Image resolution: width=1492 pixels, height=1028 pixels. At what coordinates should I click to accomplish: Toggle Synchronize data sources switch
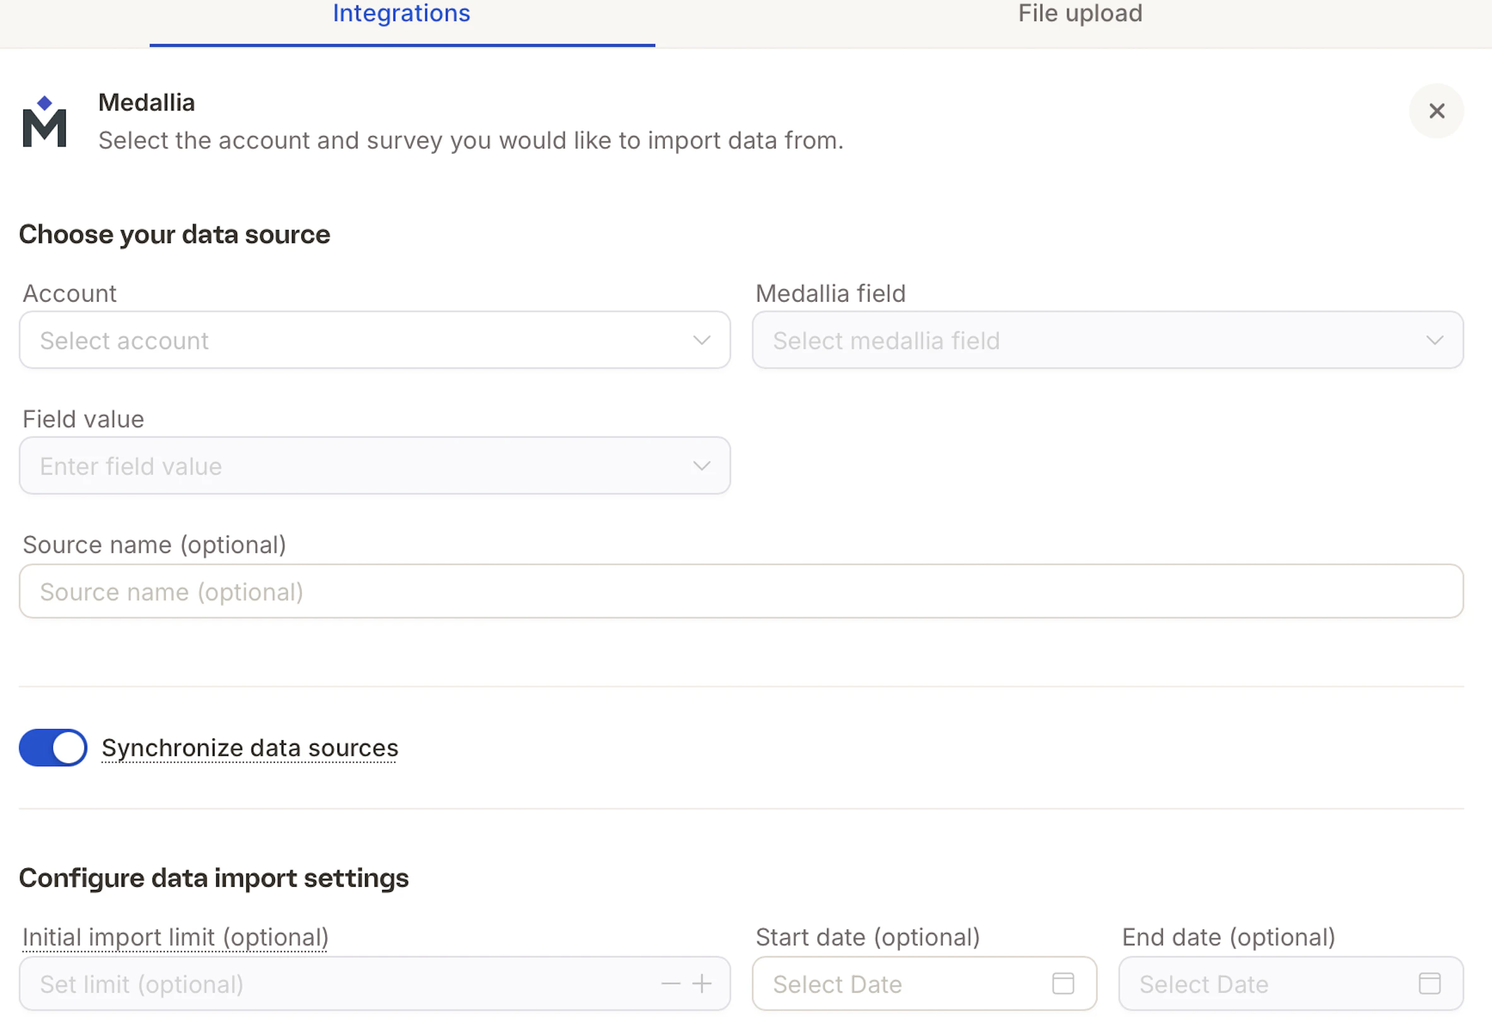pyautogui.click(x=54, y=747)
